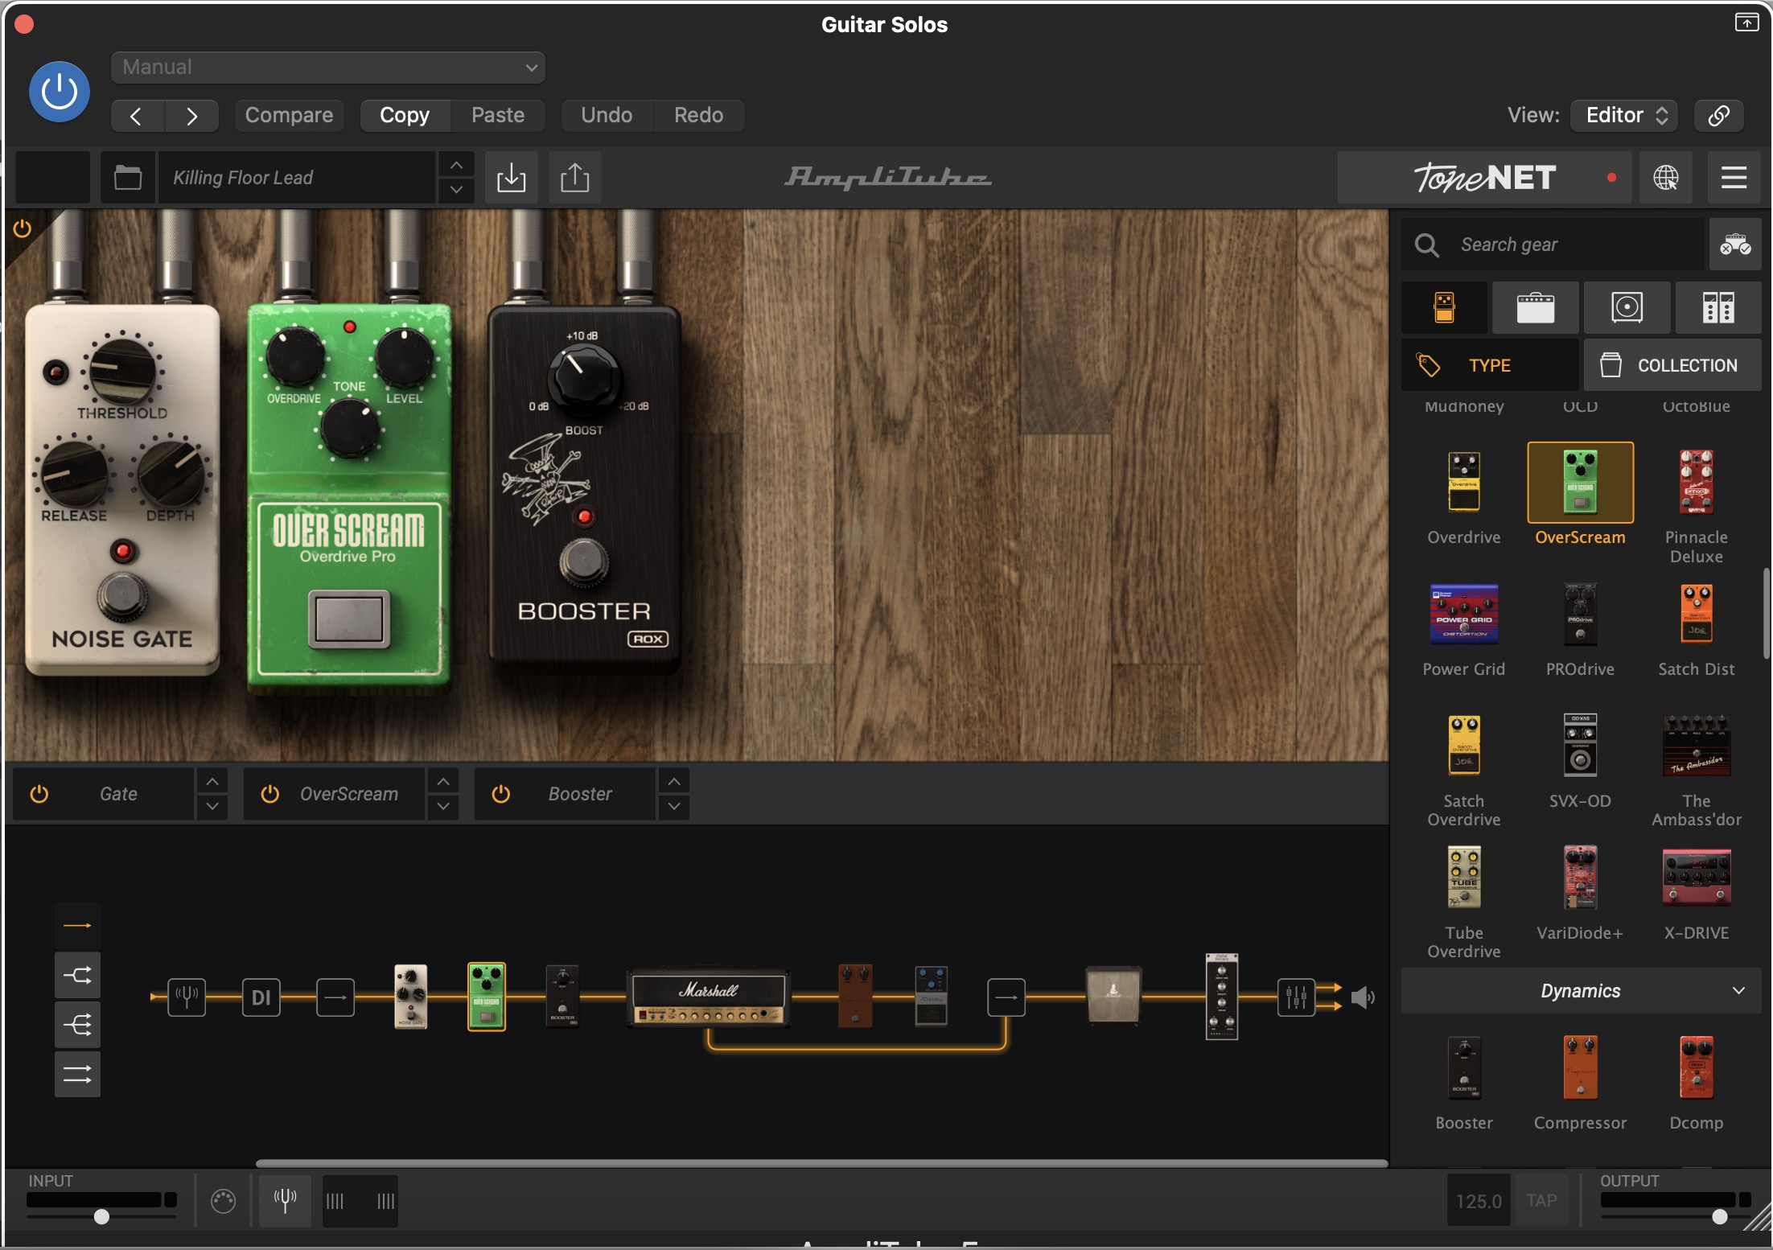Select the Pinnacle Deluxe pedal
The width and height of the screenshot is (1773, 1250).
coord(1696,482)
